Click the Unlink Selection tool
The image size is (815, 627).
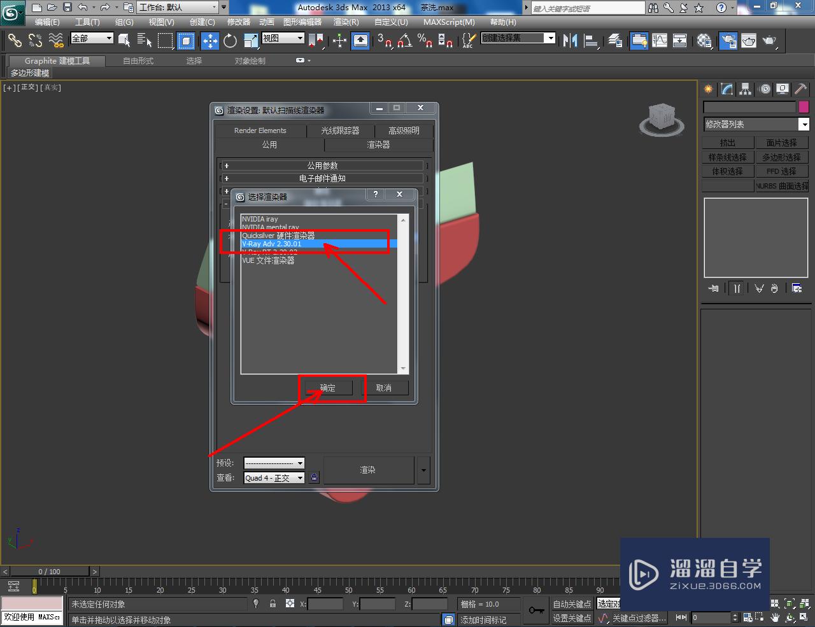[x=35, y=41]
